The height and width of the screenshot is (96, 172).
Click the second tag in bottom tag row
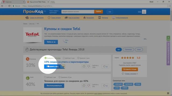coord(124,88)
